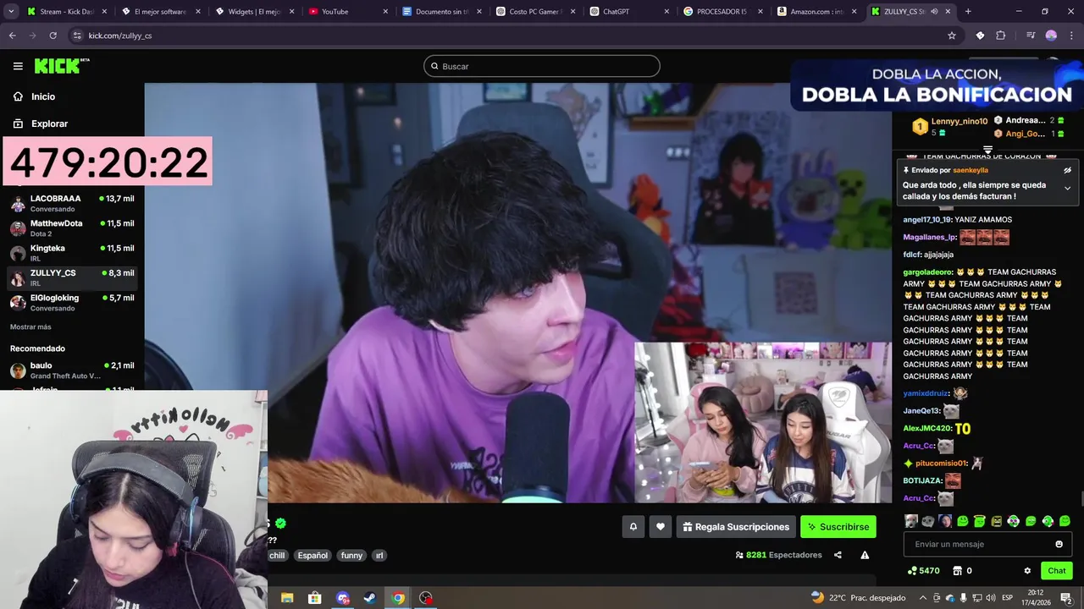Click the chill tag
This screenshot has height=609, width=1084.
[278, 556]
